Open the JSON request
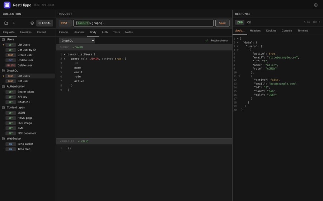Screen dimensions: 323x201 coord(21,113)
